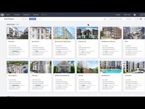145x109 pixels.
Task: Select Mount Auburn Multi-Family card checkbox
Action: (55, 28)
